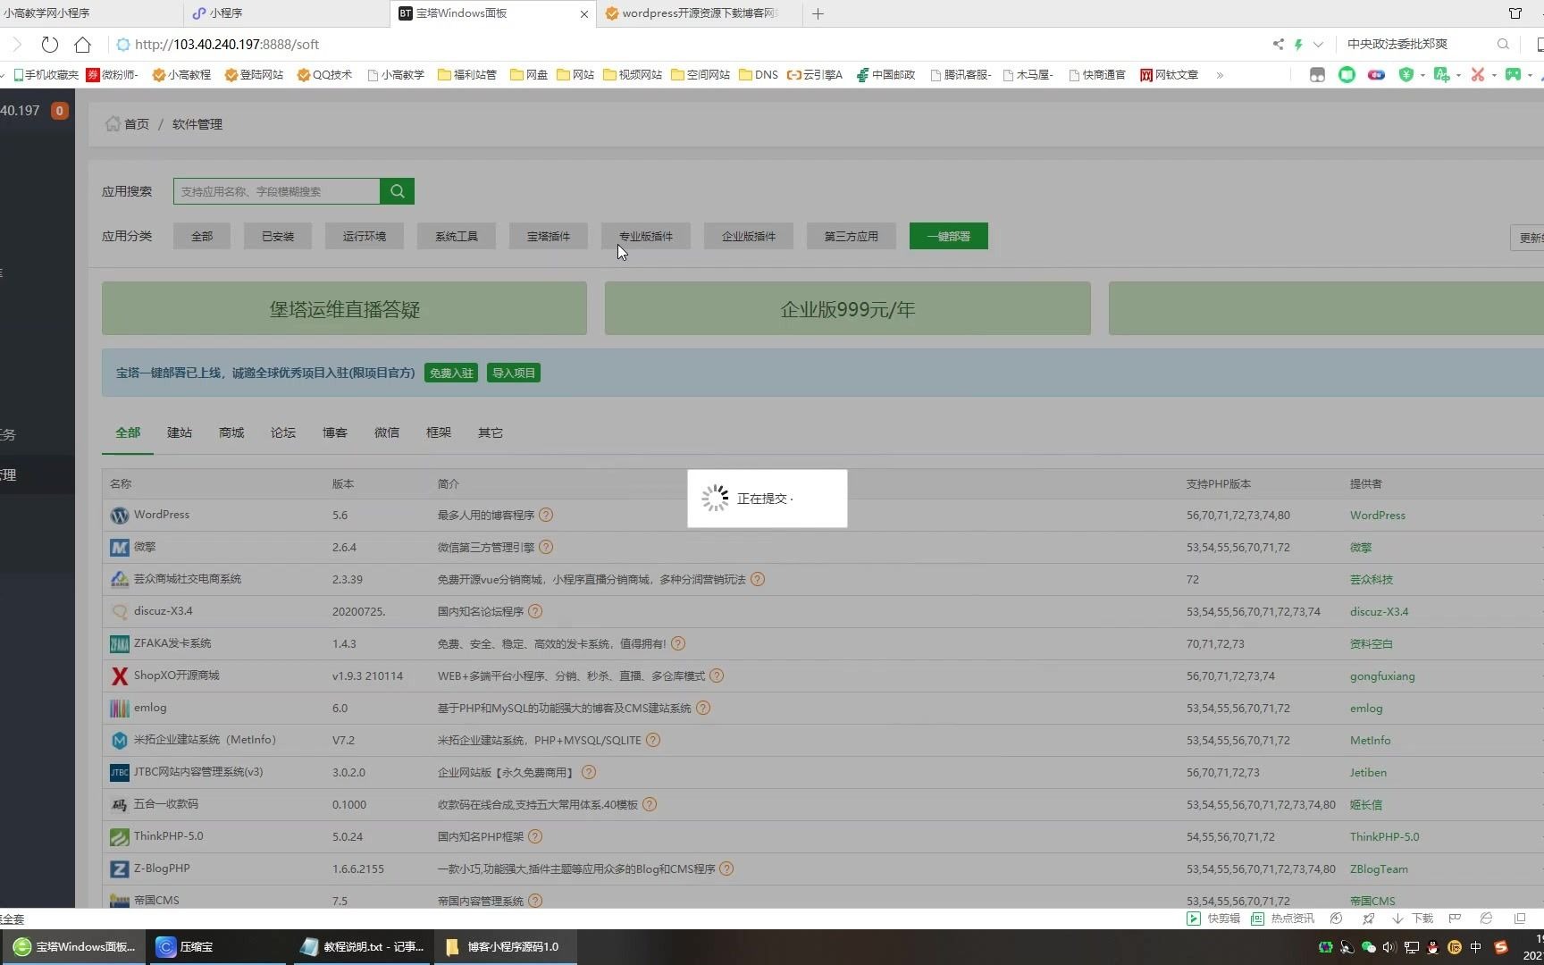
Task: Open the ZBlogTeam provider link
Action: (x=1379, y=868)
